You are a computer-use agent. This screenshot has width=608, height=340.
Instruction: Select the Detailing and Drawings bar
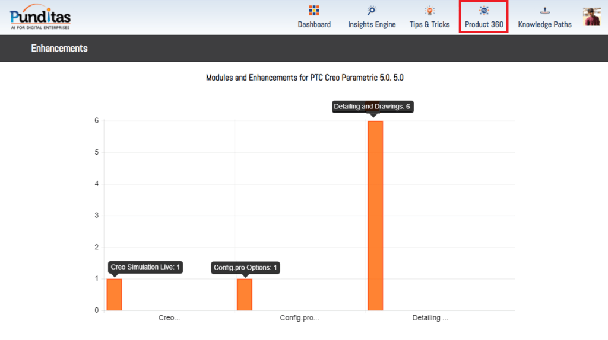coord(375,216)
